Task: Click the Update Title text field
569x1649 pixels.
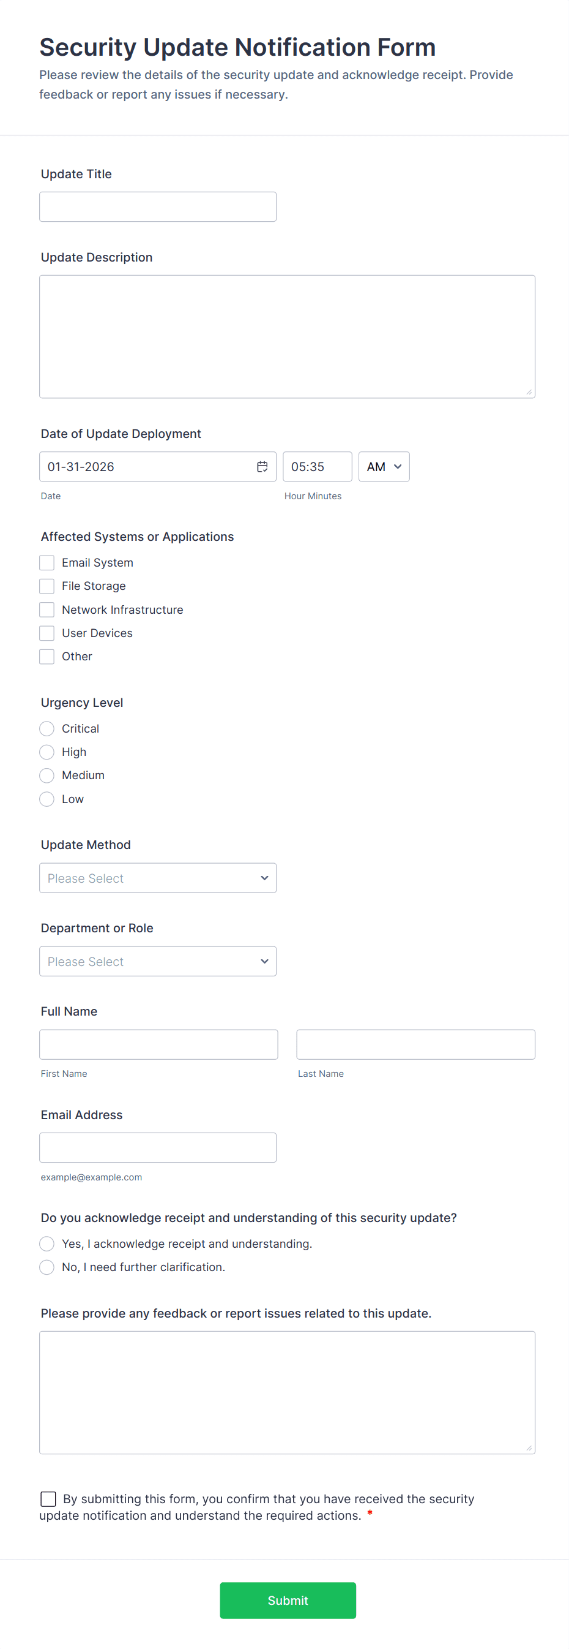Action: (x=158, y=207)
